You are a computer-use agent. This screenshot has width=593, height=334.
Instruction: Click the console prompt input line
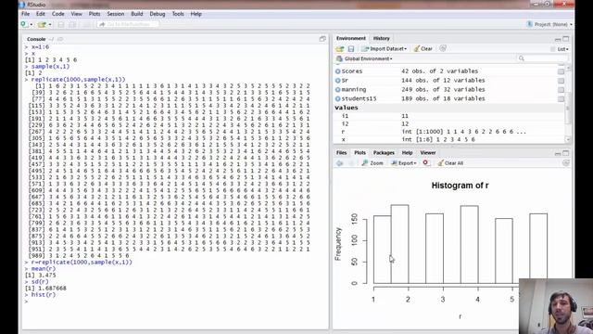pos(174,302)
